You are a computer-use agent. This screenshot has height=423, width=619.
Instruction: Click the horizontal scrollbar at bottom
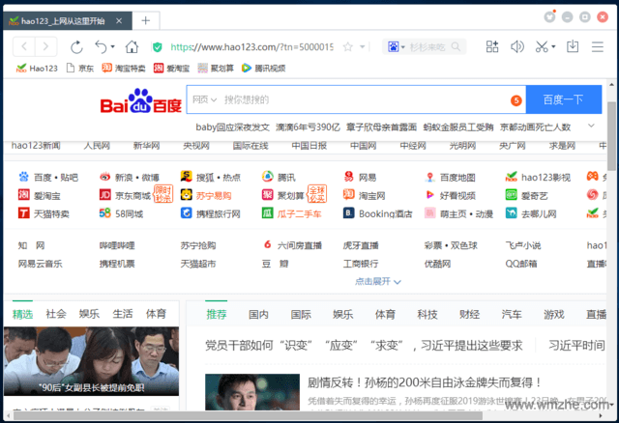pos(248,415)
